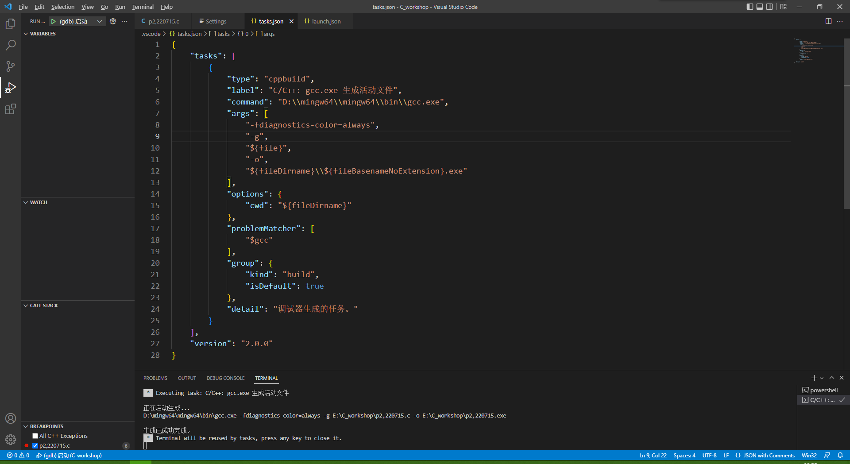Open the Extensions view
The height and width of the screenshot is (464, 850).
(x=11, y=109)
